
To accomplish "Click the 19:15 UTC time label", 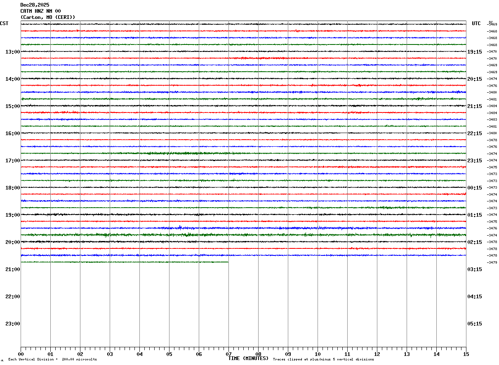I will [x=475, y=52].
